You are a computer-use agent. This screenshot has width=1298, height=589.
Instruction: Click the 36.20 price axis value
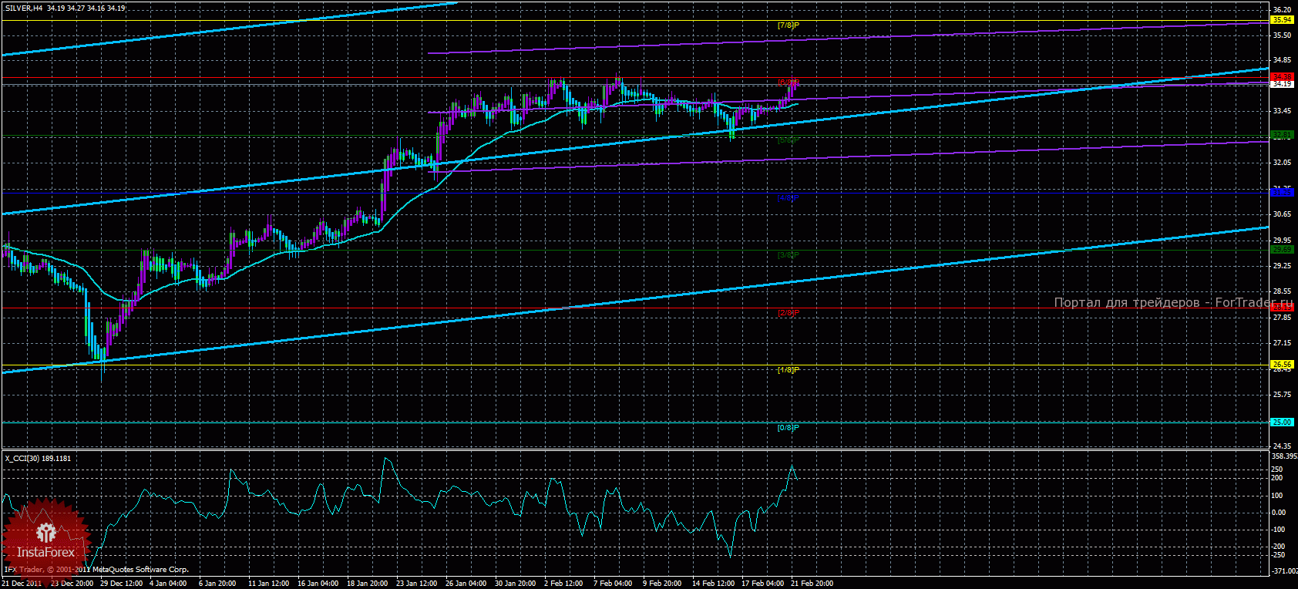click(x=1282, y=10)
